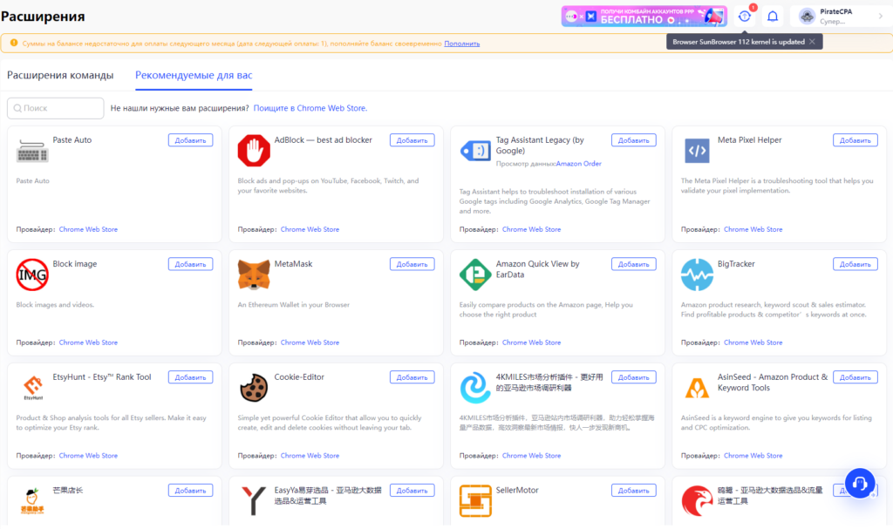
Task: Add the AsinSeed extension
Action: (856, 377)
